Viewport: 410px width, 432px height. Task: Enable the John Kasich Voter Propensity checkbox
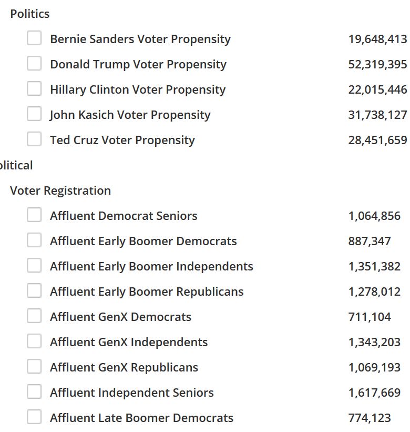[x=34, y=114]
